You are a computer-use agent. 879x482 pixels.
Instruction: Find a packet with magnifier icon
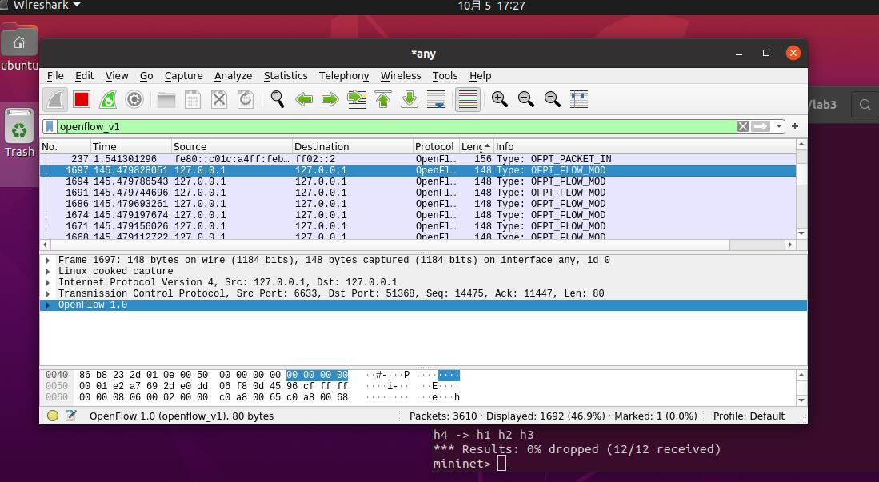(277, 100)
